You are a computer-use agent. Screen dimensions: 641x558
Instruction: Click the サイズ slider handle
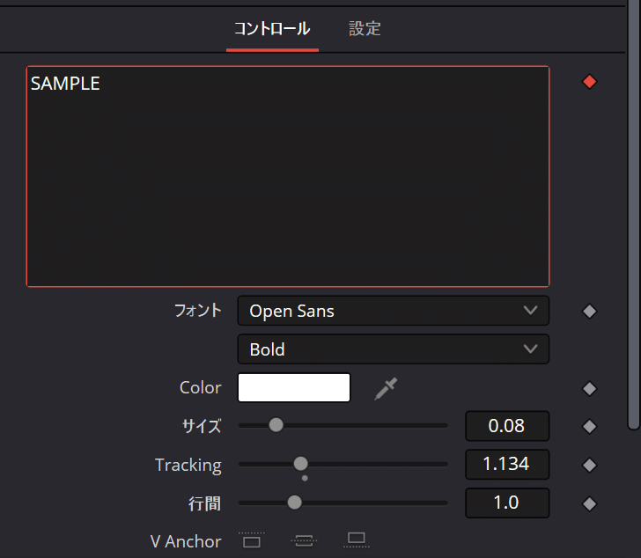click(276, 425)
